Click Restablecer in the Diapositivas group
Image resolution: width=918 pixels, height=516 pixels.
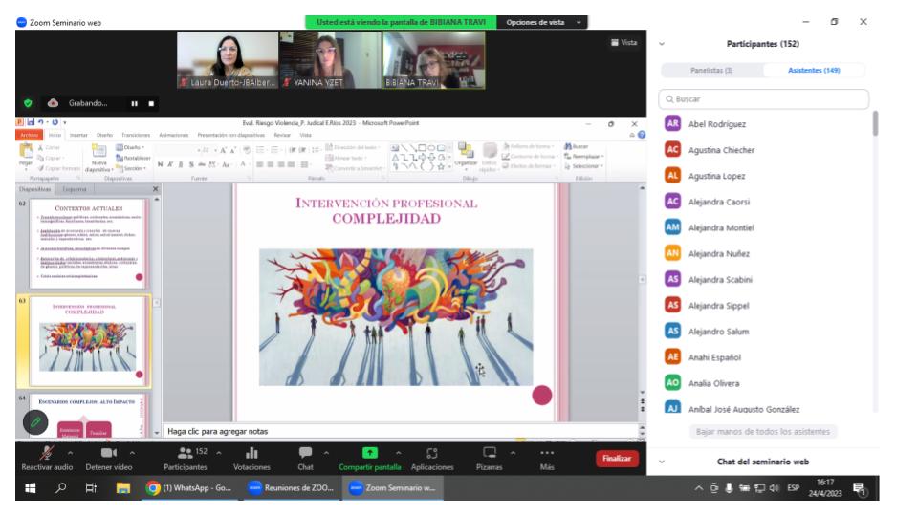point(134,158)
